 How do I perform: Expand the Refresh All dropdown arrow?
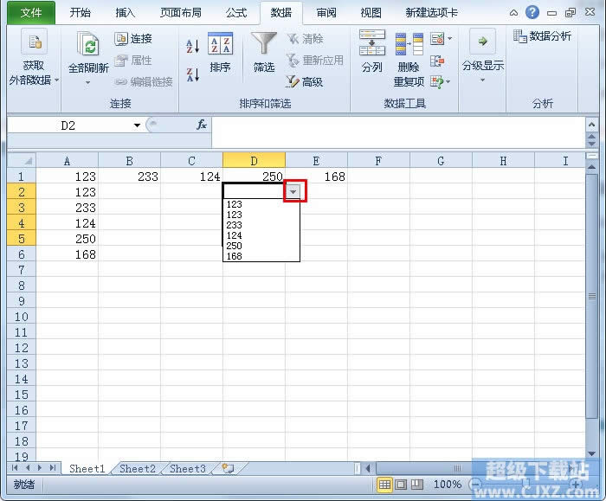click(x=87, y=83)
